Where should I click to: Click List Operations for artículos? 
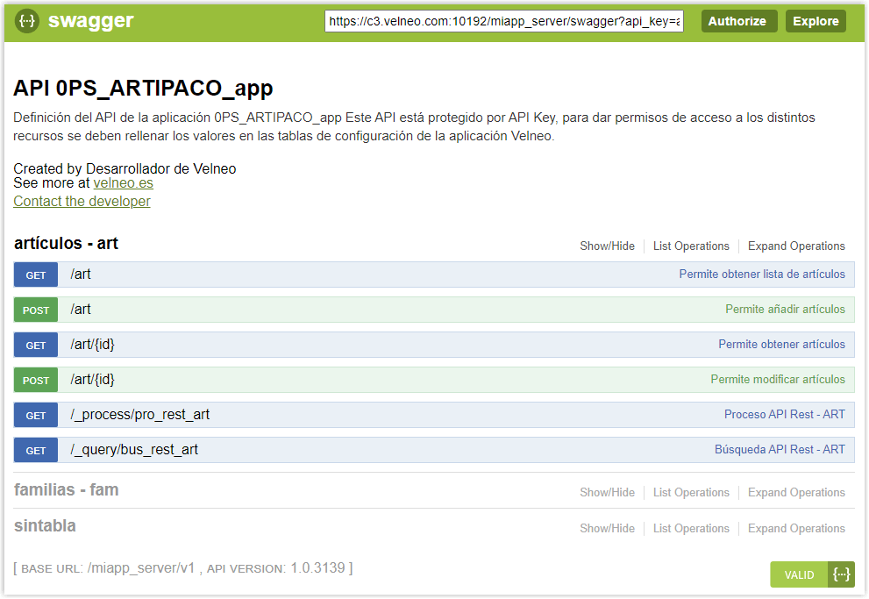[691, 246]
